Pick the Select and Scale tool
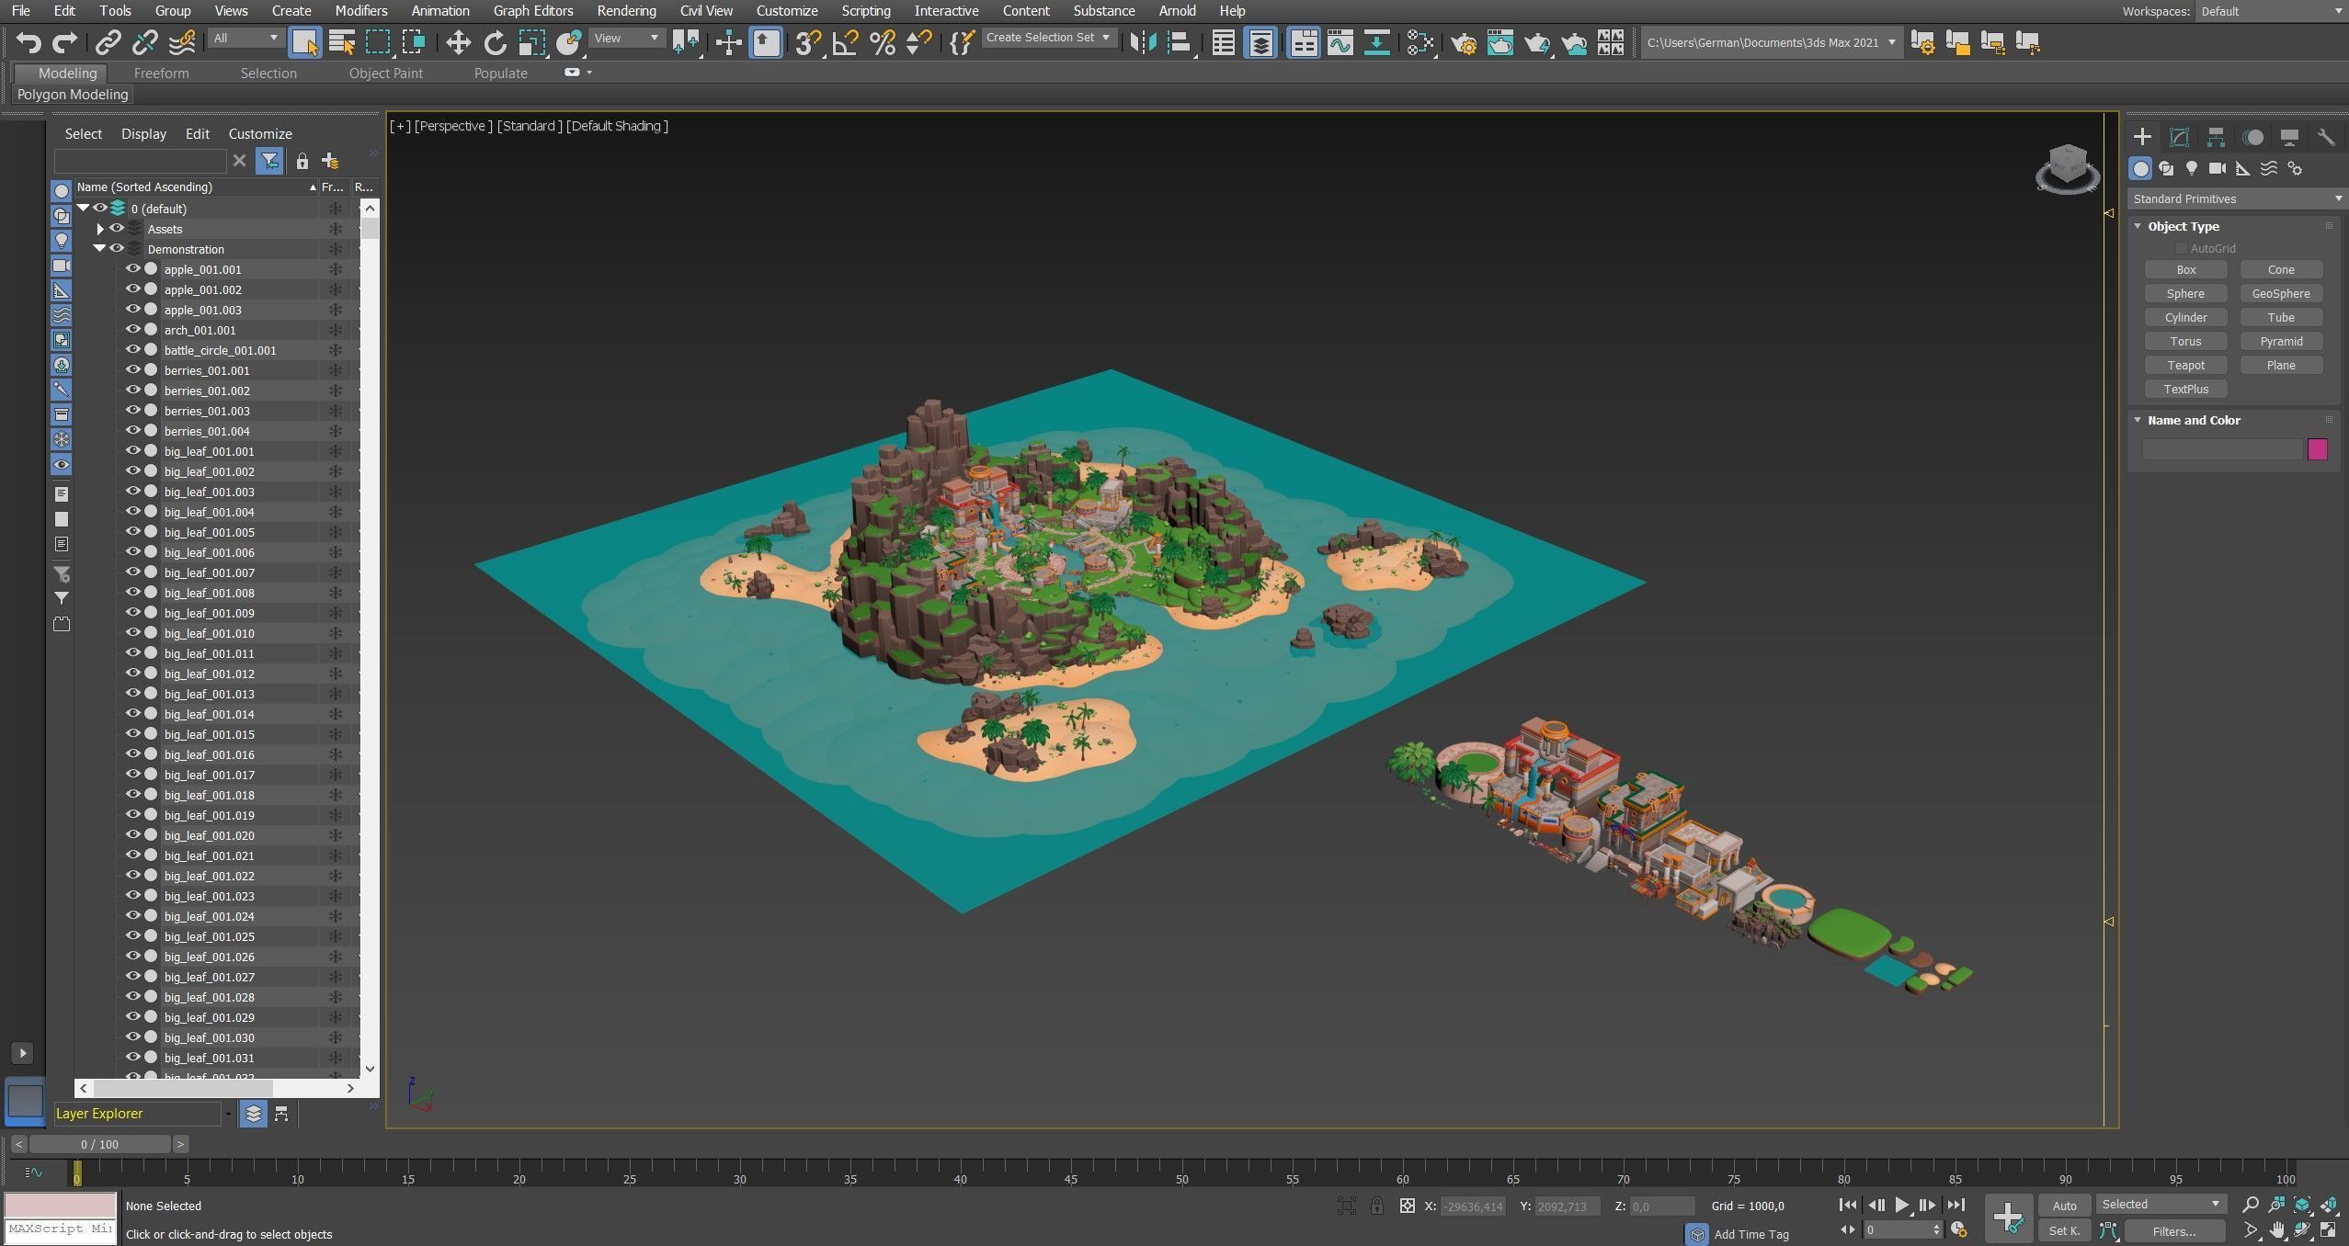This screenshot has height=1246, width=2349. pyautogui.click(x=531, y=42)
